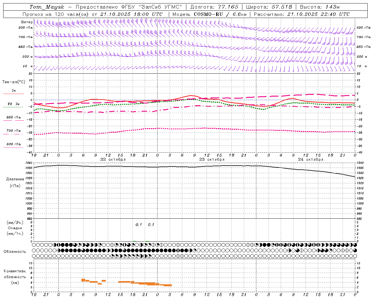
Task: Click the dotted Td 2м legend line
Action: pos(13,107)
